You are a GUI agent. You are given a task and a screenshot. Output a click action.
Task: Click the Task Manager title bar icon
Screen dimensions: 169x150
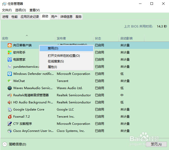coord(4,4)
